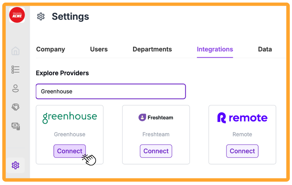Switch to the Users tab
292x185 pixels.
[99, 49]
